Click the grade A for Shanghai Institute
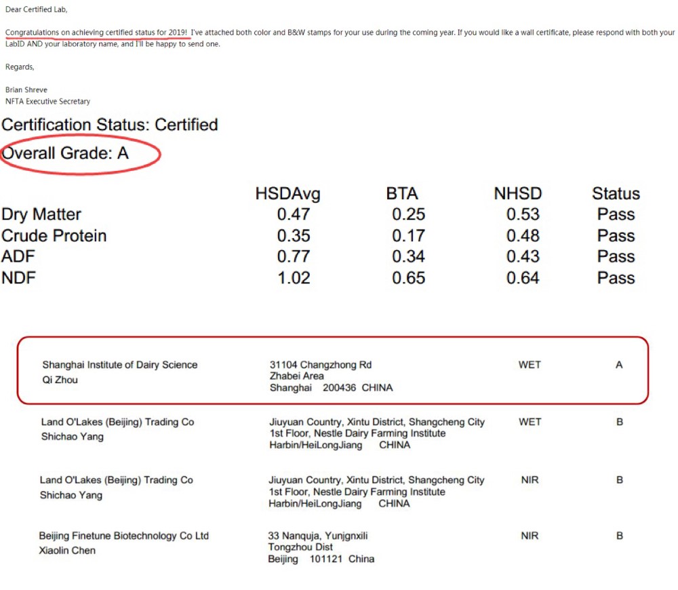This screenshot has height=590, width=678. [x=619, y=365]
